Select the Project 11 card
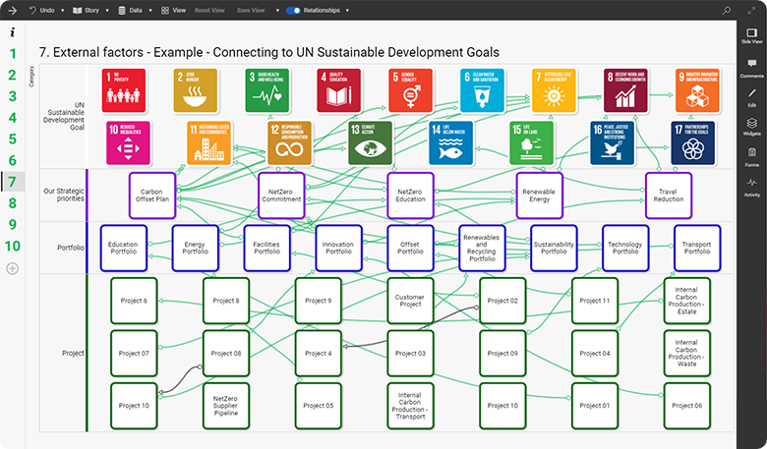 pyautogui.click(x=595, y=301)
